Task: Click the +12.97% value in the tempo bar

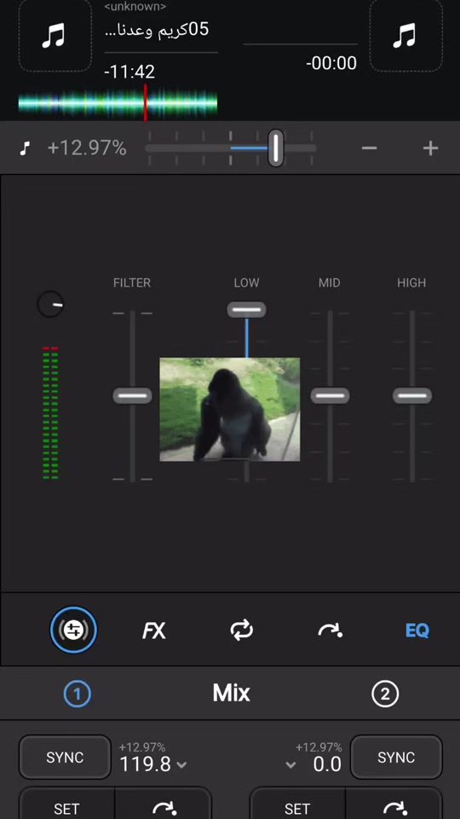Action: [87, 148]
